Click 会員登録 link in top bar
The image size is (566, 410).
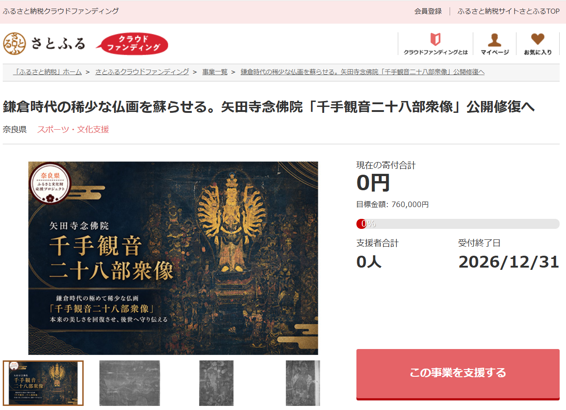point(428,11)
